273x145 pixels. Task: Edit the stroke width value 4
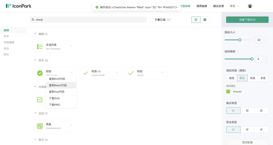point(260,59)
